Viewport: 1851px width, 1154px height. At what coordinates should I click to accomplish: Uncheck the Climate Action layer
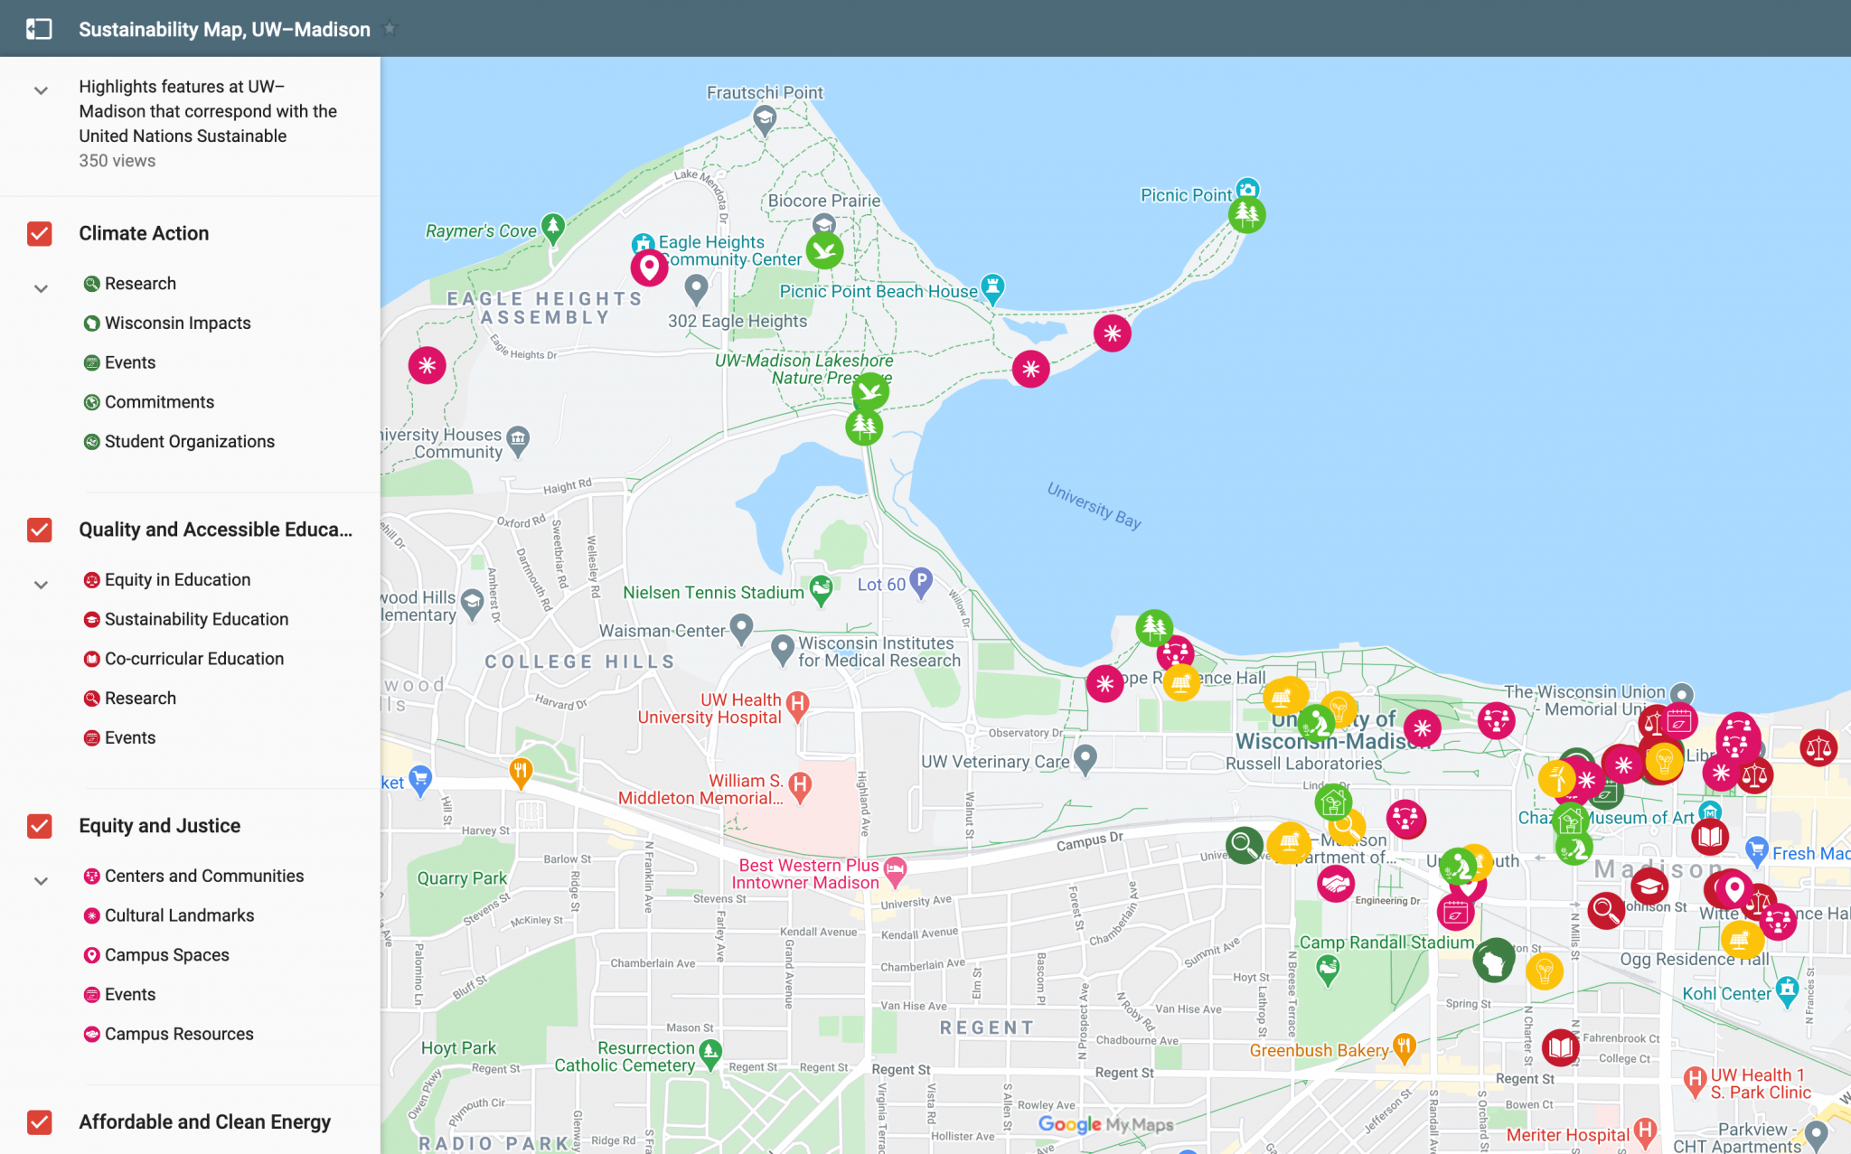[x=40, y=233]
